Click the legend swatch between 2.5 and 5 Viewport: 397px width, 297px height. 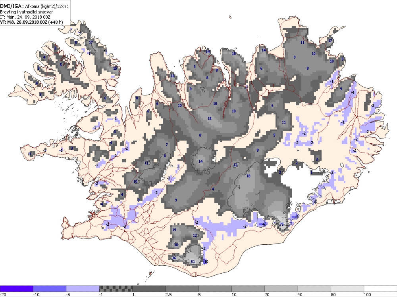pos(182,288)
